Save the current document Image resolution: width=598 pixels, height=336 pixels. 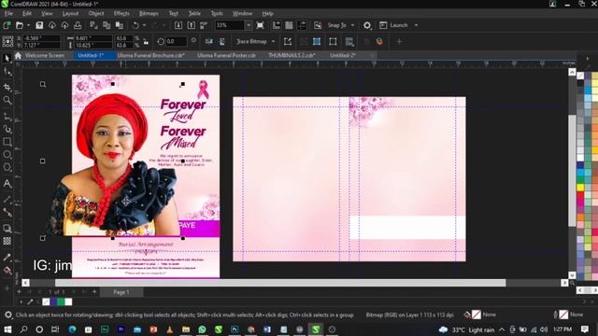pos(39,25)
